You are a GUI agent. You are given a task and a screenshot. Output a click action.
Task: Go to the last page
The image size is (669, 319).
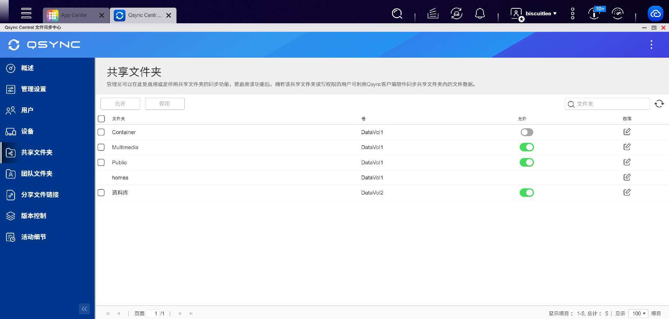[x=191, y=313]
